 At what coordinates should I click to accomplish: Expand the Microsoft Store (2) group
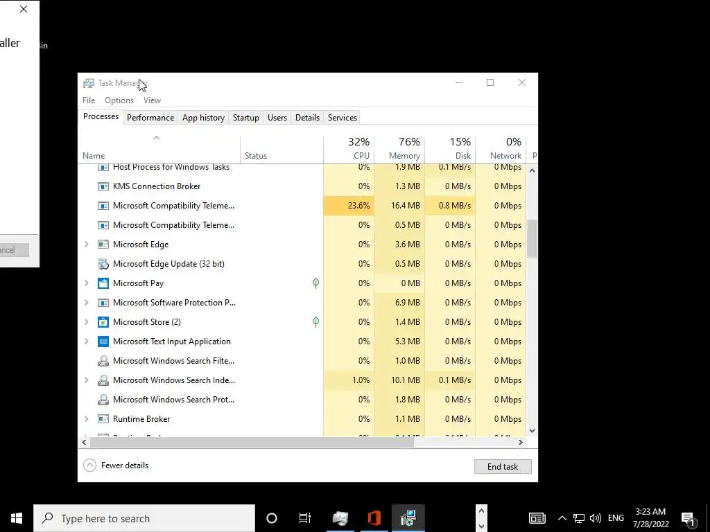(x=87, y=322)
